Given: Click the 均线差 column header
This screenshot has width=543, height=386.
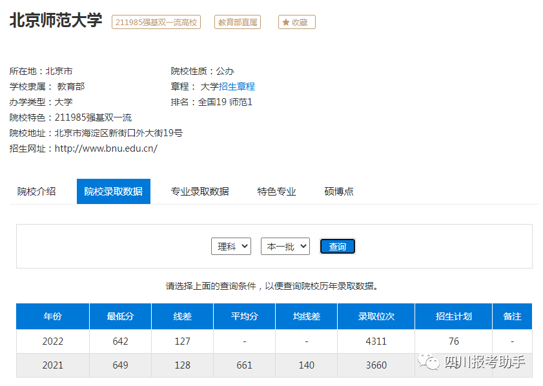Looking at the screenshot, I should coord(307,316).
